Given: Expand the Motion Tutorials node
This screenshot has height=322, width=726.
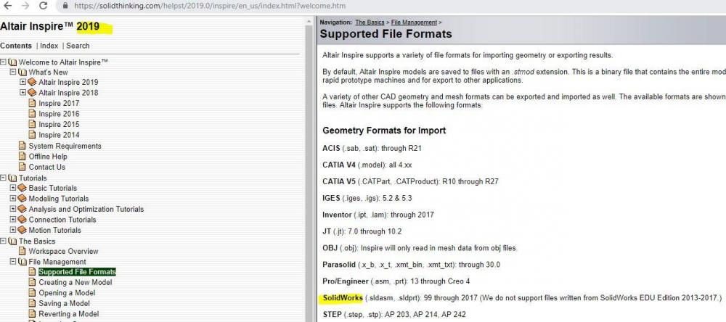Looking at the screenshot, I should tap(13, 230).
